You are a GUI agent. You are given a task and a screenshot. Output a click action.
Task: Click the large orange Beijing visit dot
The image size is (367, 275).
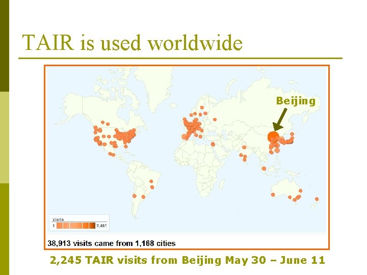pos(273,136)
